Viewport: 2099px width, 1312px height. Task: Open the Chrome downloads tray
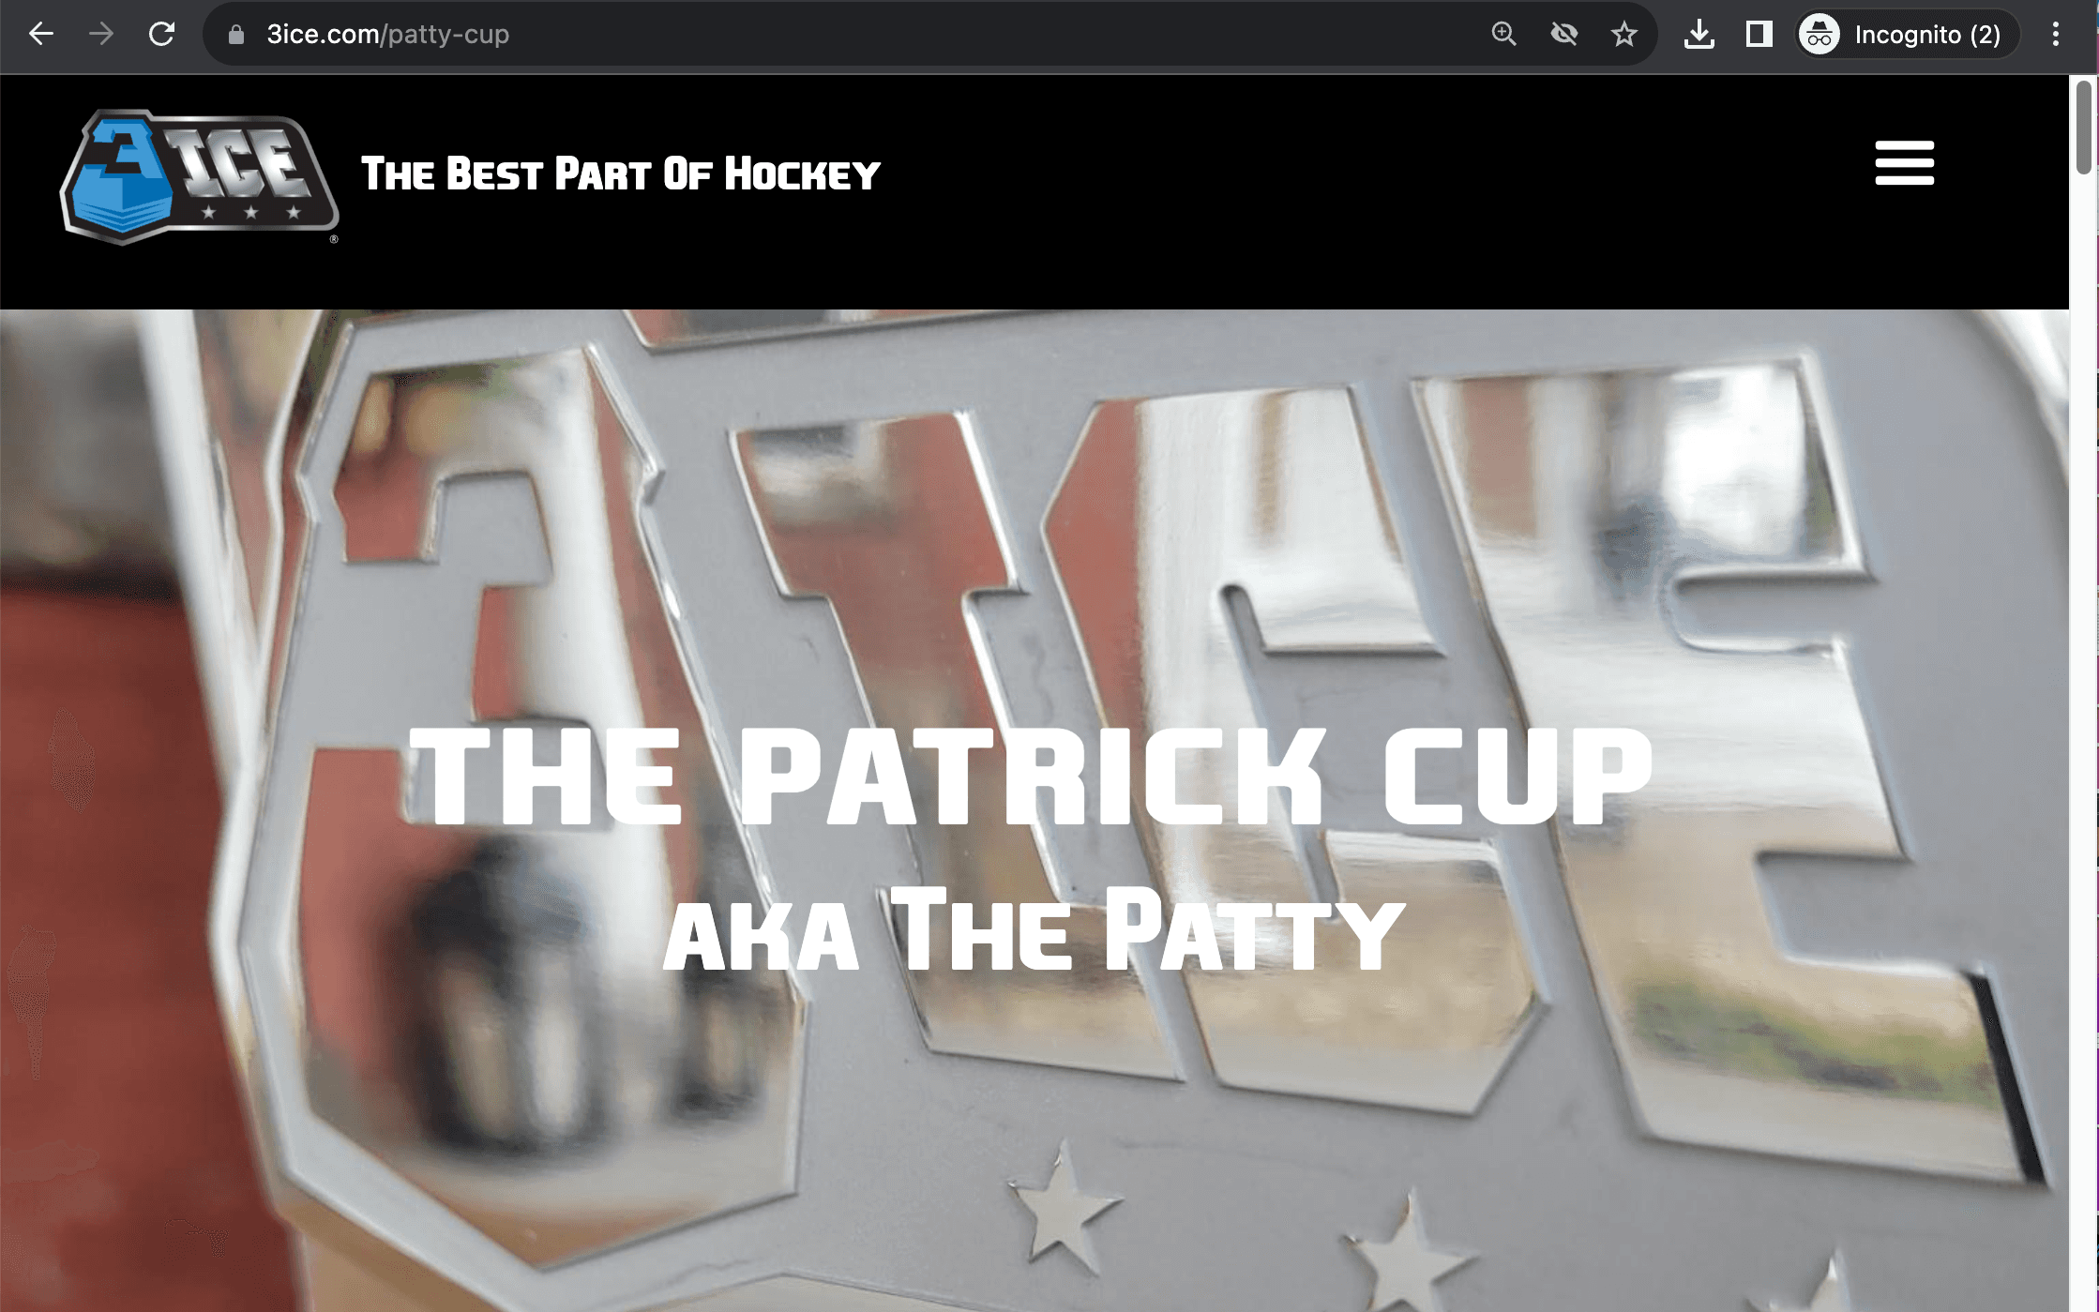click(x=1699, y=35)
